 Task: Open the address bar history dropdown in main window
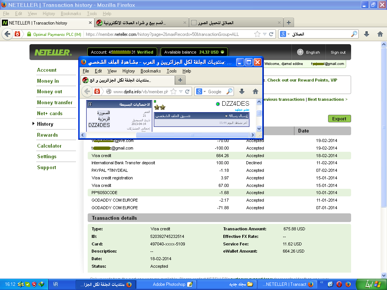click(x=265, y=34)
